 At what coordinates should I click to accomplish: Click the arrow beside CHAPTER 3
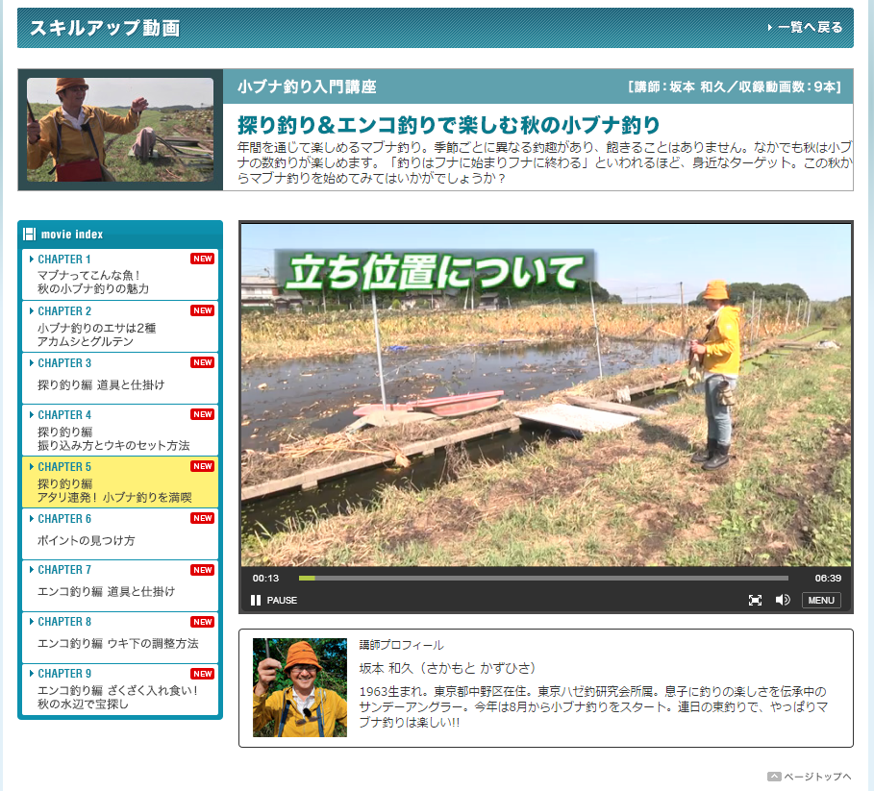(x=32, y=362)
